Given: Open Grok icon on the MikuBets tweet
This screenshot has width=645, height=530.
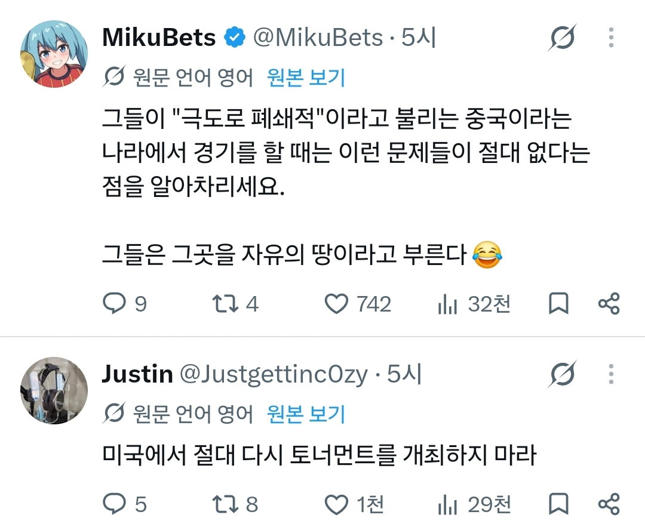Looking at the screenshot, I should point(563,38).
